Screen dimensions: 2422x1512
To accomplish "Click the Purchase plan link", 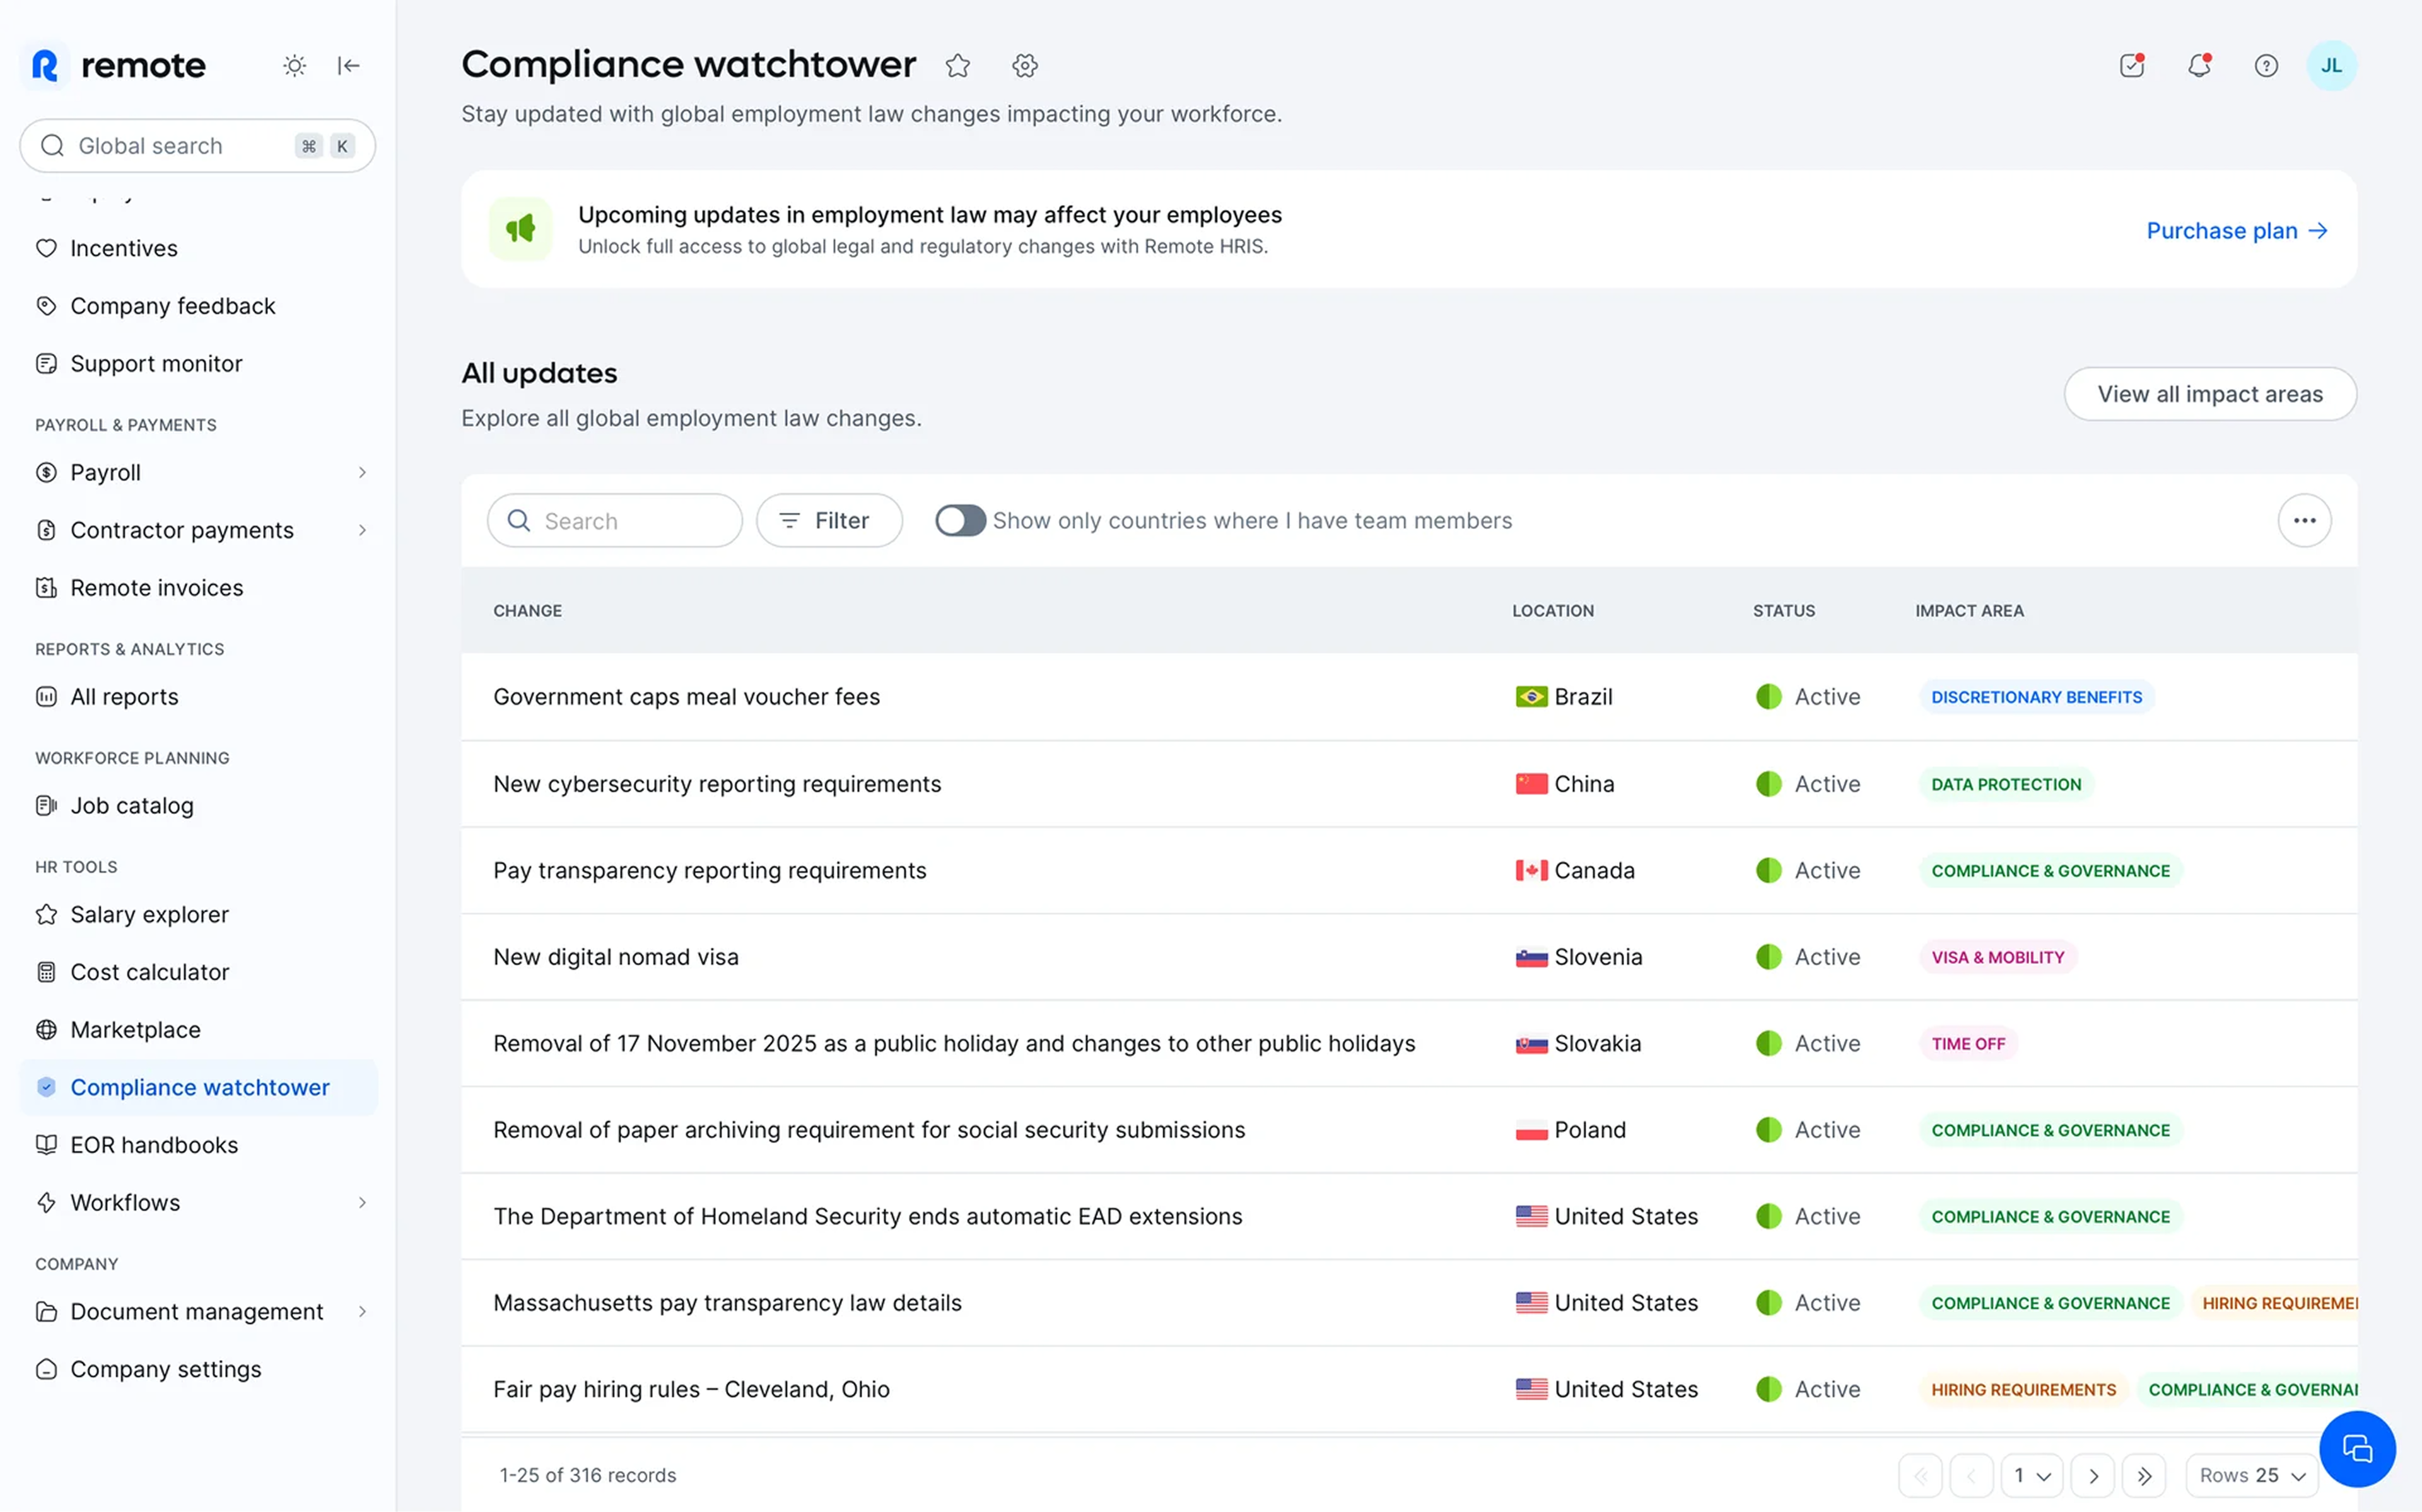I will [x=2237, y=230].
